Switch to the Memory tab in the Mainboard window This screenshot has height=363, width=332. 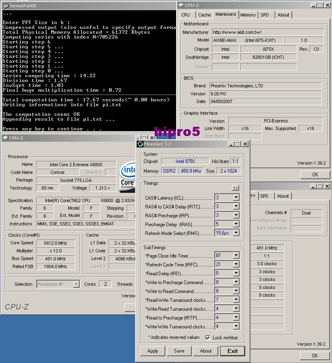(248, 15)
